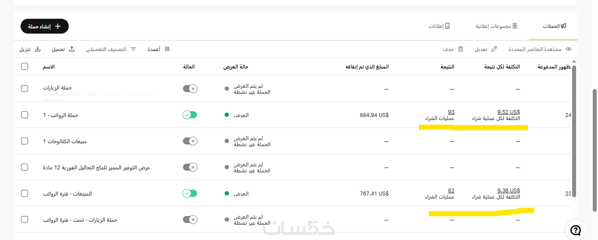Click the أعمدة columns icon
The width and height of the screenshot is (598, 240).
click(167, 49)
